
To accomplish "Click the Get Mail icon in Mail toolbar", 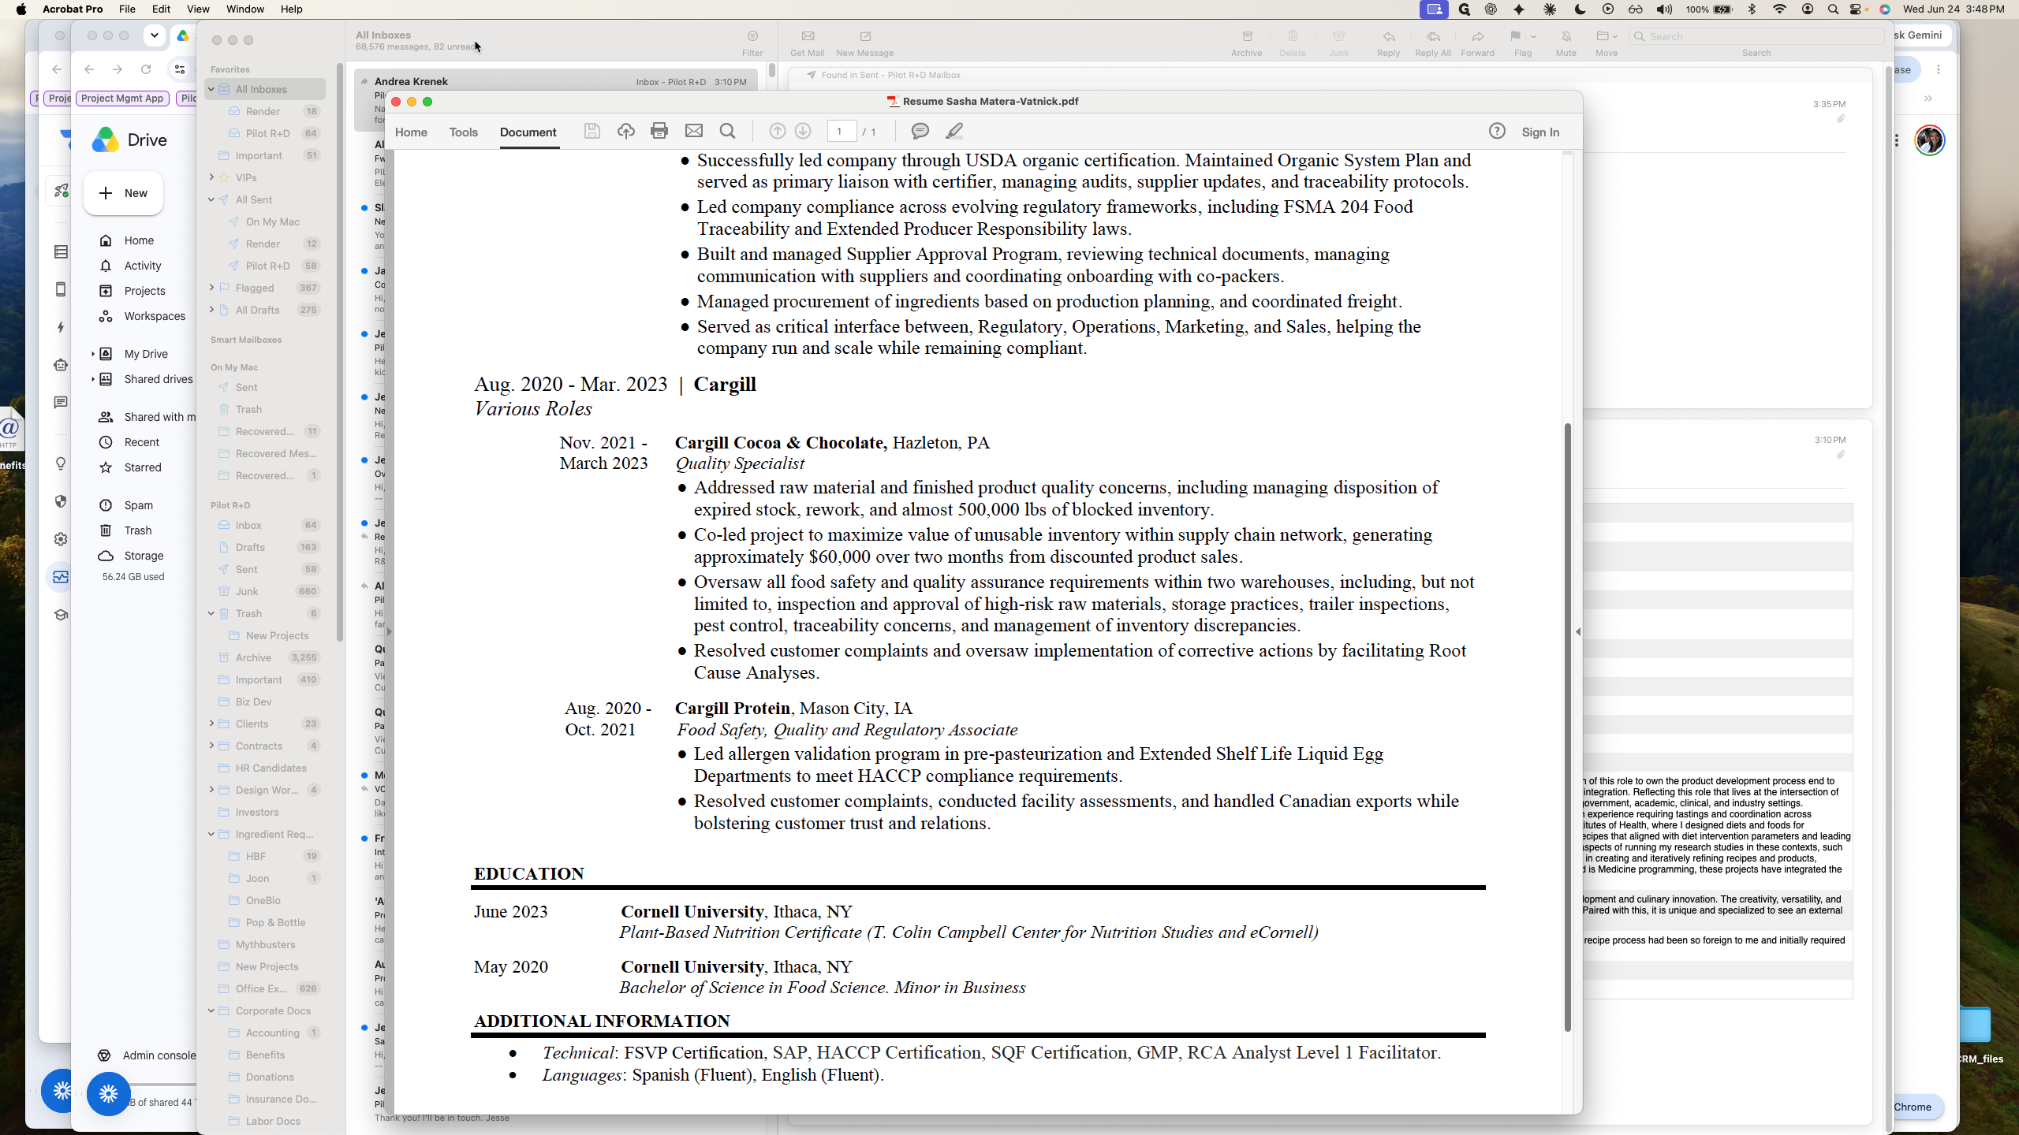I will point(808,43).
